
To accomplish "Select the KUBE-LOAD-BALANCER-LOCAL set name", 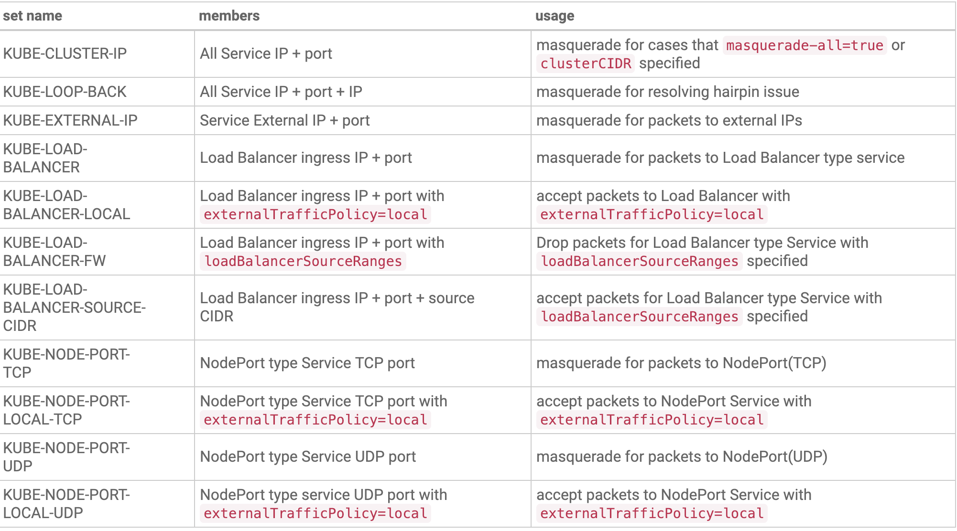I will click(x=66, y=205).
